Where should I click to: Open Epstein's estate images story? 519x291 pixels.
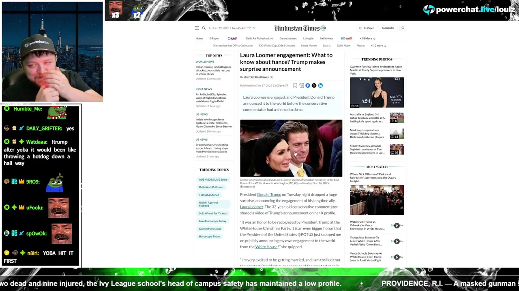pos(214,123)
